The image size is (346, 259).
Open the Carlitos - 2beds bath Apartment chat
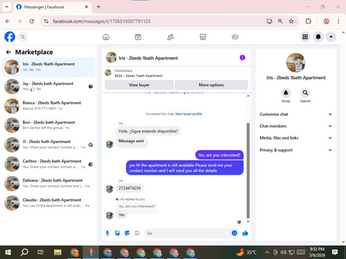48,164
